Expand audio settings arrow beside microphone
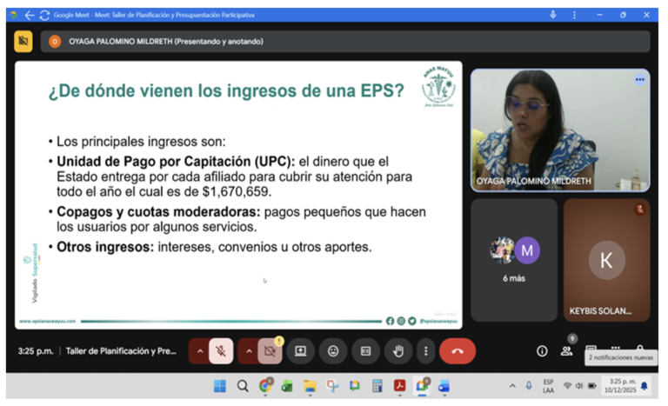This screenshot has width=668, height=406. pyautogui.click(x=200, y=351)
